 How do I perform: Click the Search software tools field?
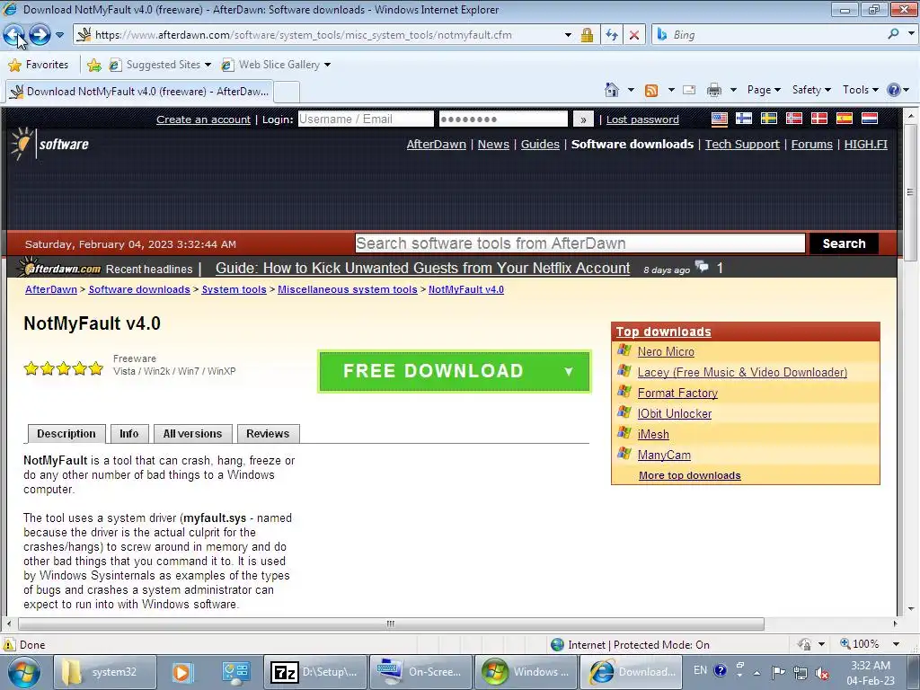(x=579, y=243)
